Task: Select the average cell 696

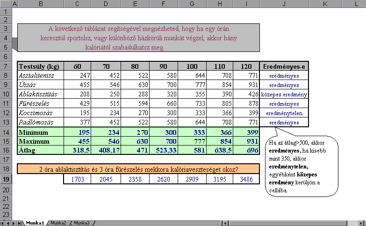Action: pos(246,150)
